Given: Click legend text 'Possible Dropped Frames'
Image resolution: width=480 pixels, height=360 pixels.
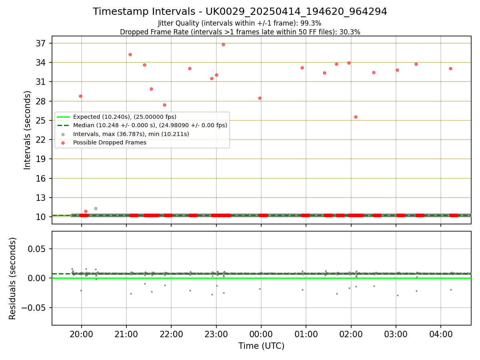Looking at the screenshot, I should [110, 142].
